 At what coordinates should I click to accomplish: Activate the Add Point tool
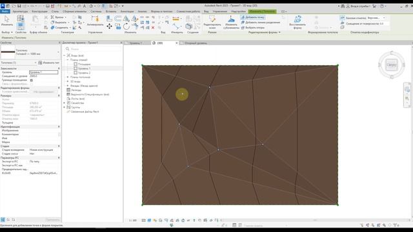pos(253,17)
